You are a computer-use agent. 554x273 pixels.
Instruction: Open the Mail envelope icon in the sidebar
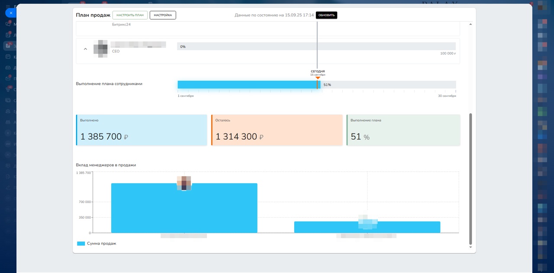(x=8, y=79)
